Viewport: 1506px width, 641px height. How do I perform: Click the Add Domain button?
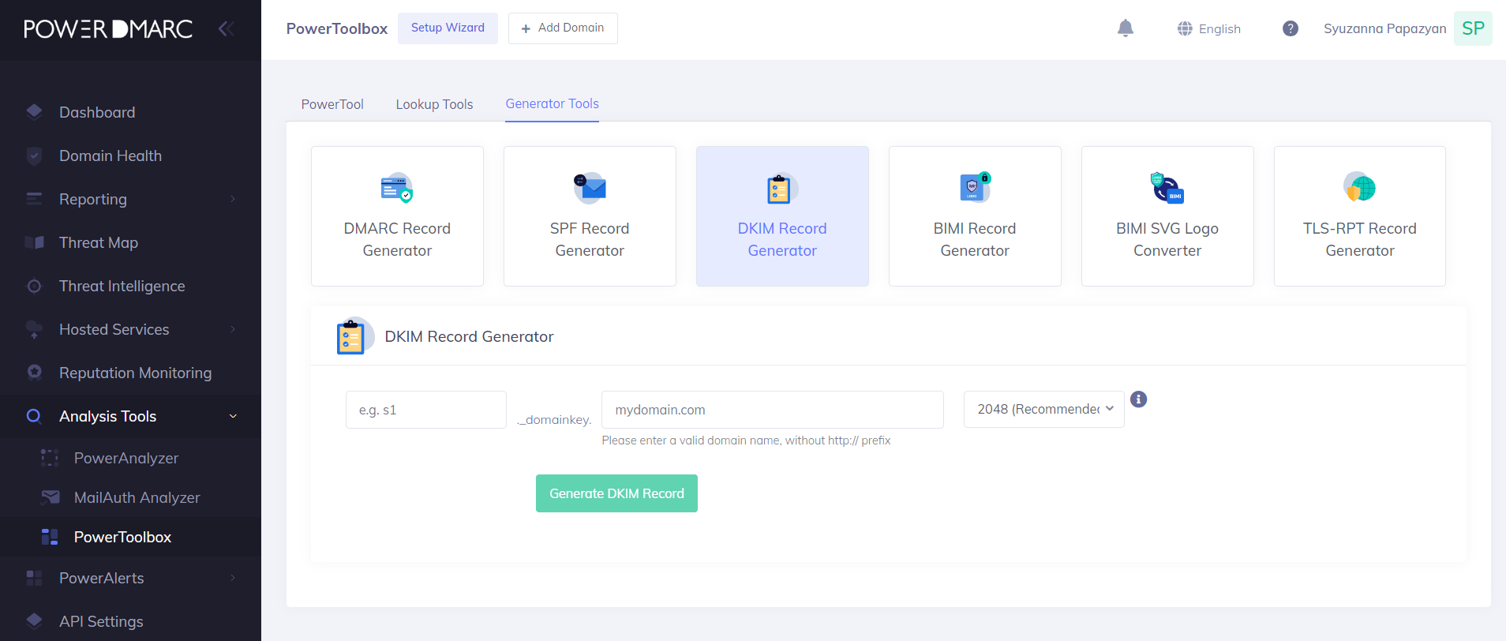(563, 28)
